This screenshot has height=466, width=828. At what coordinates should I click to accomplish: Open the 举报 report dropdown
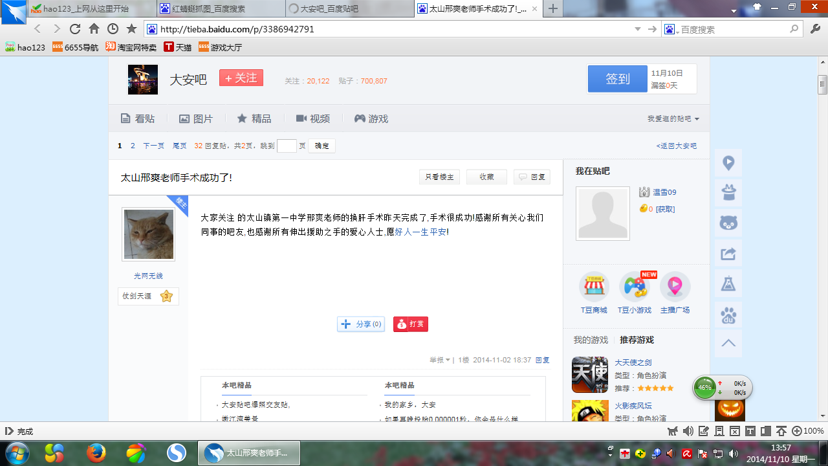[x=440, y=360]
